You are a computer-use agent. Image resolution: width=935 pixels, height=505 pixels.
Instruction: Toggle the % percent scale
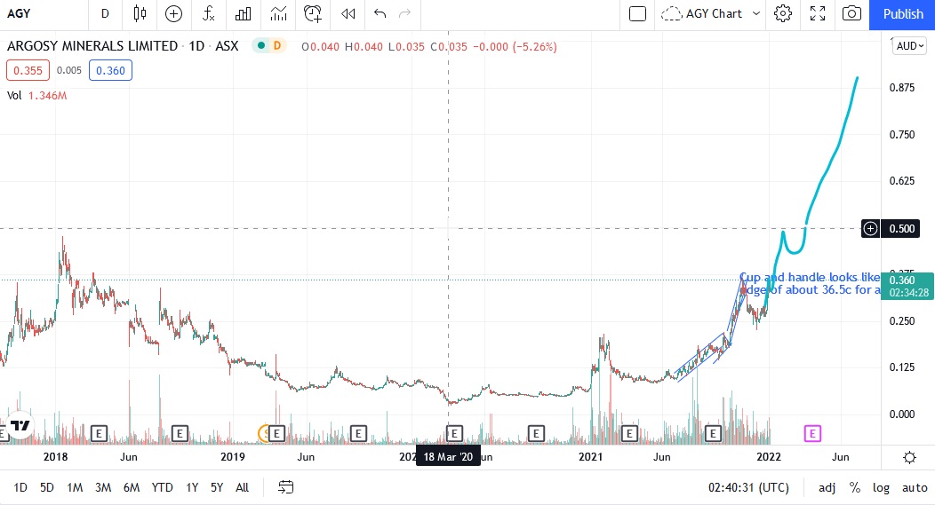click(x=854, y=488)
